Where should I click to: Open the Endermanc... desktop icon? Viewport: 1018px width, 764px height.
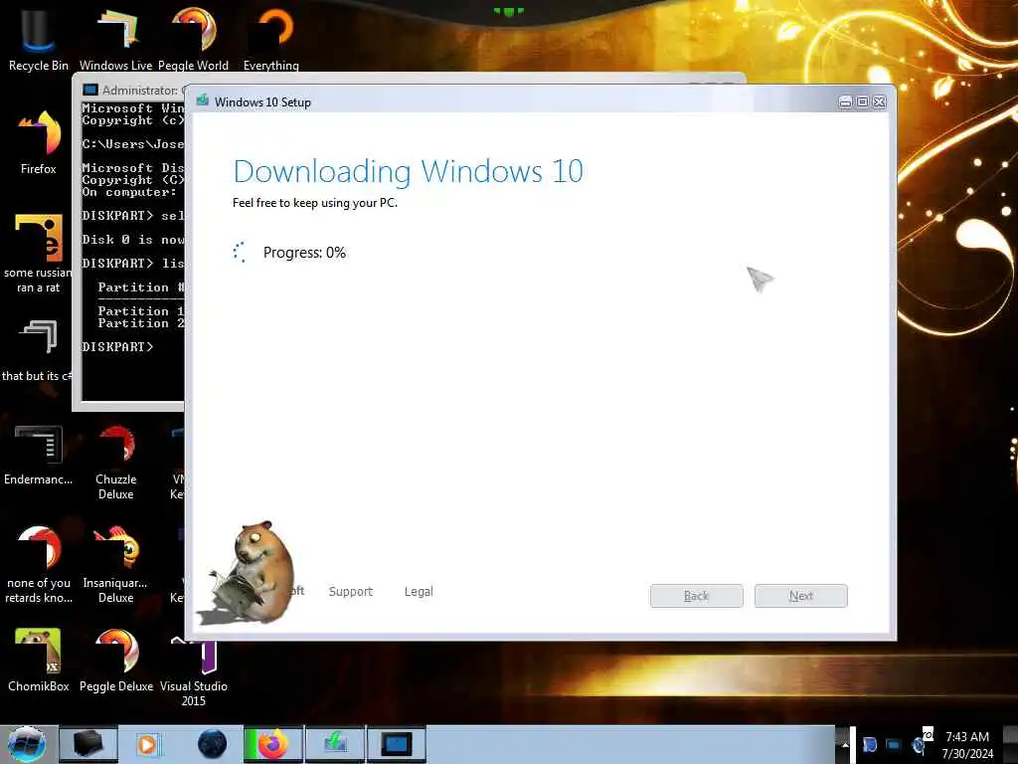coord(39,455)
